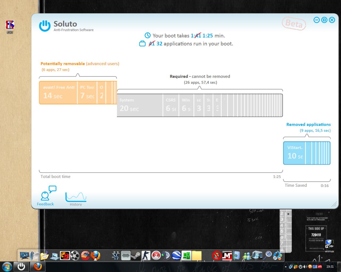
Task: Select the CSRS 6 sec block
Action: (x=171, y=105)
